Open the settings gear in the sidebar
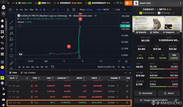 (3, 105)
